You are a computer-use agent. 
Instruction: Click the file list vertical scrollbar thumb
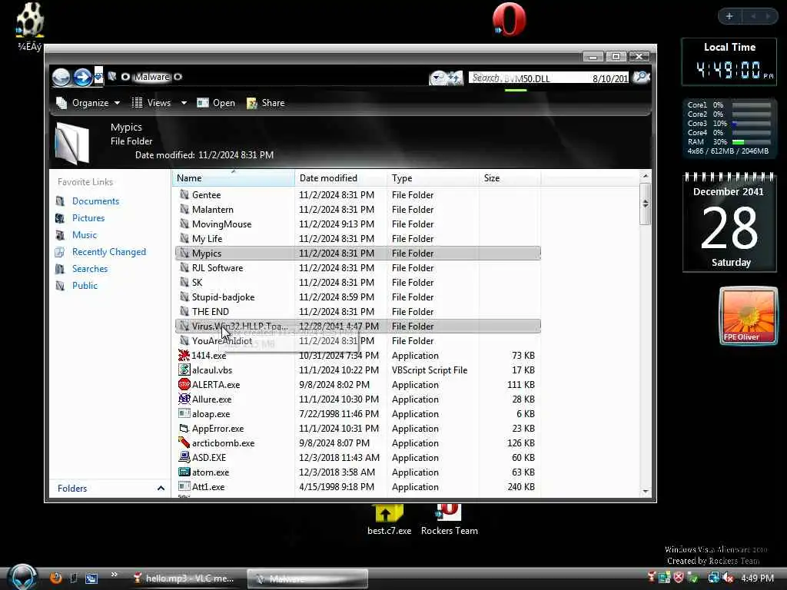click(645, 204)
